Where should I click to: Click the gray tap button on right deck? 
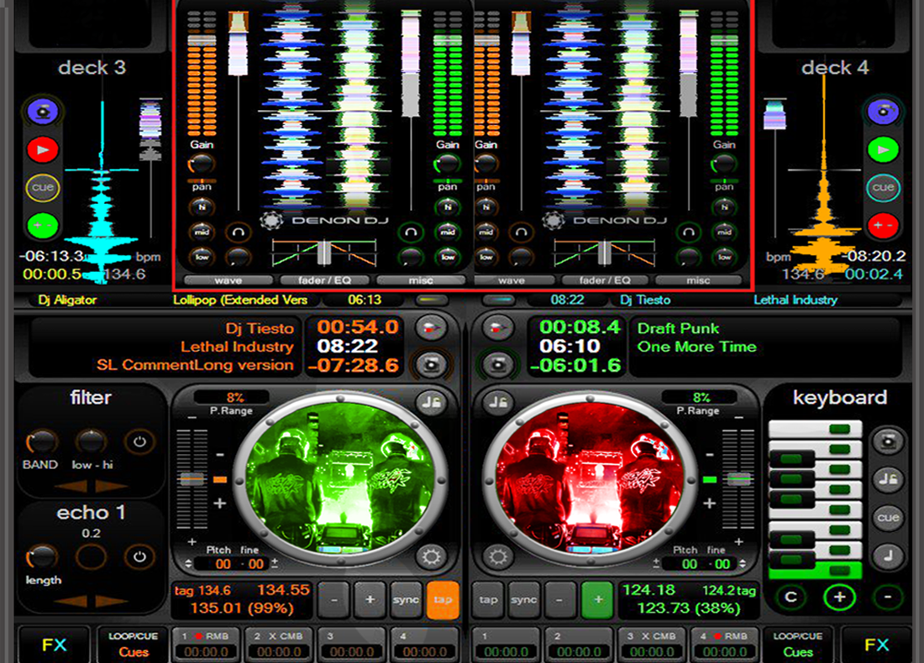[x=488, y=600]
